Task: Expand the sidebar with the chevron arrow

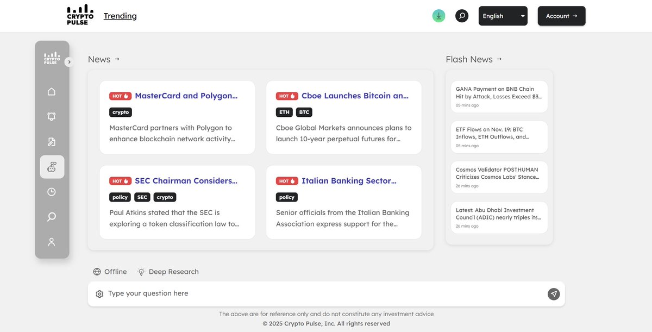Action: click(x=69, y=62)
